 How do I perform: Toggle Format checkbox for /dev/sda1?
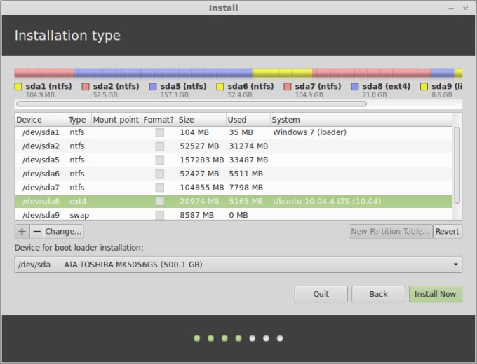(x=160, y=132)
